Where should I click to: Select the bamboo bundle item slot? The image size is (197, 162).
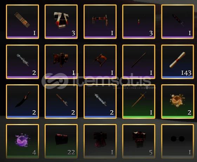coord(22,22)
